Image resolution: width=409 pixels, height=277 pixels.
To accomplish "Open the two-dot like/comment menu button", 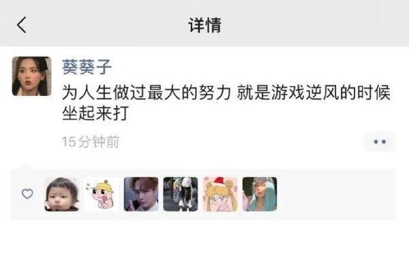I will tap(380, 142).
